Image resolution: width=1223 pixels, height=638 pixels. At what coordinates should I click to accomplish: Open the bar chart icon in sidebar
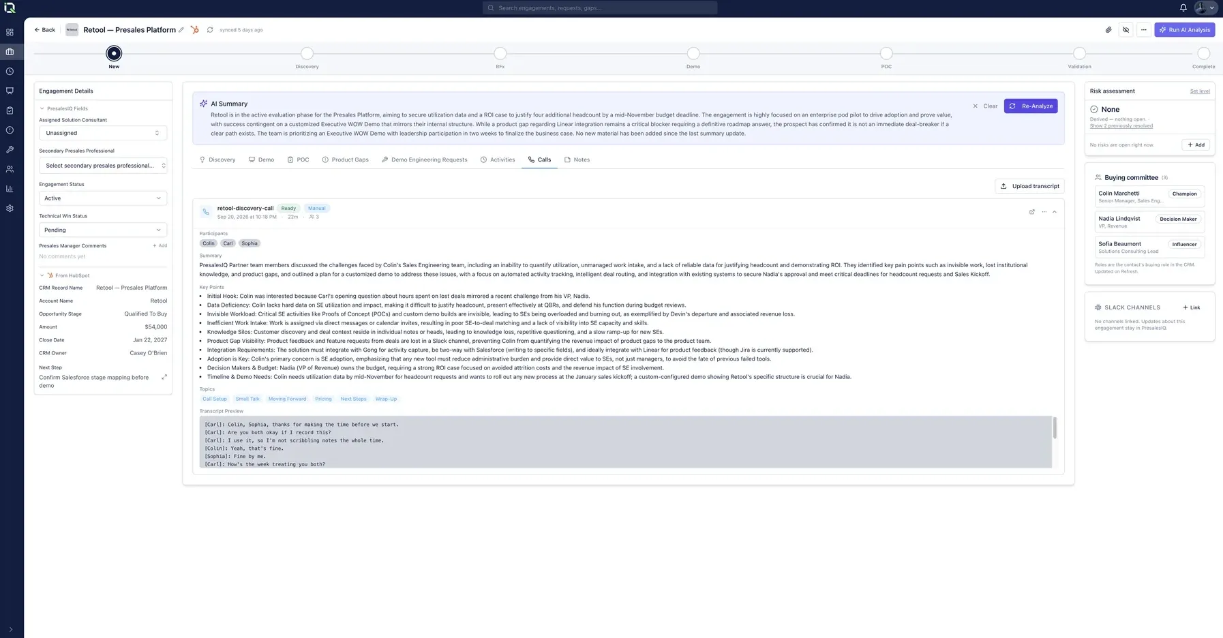(x=10, y=189)
